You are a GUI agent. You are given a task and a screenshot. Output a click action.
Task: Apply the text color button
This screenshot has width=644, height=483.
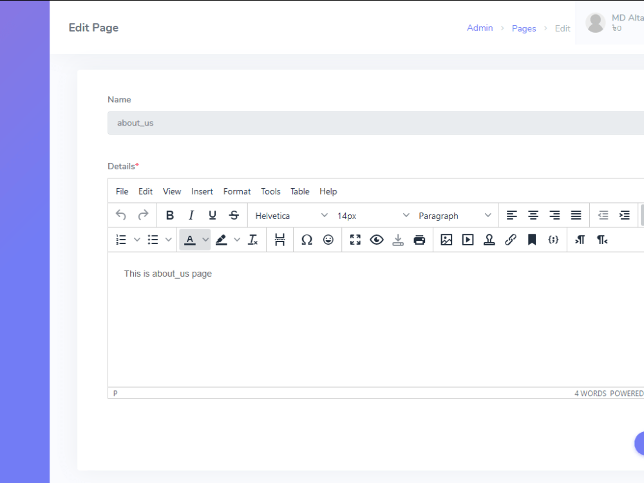tap(190, 240)
